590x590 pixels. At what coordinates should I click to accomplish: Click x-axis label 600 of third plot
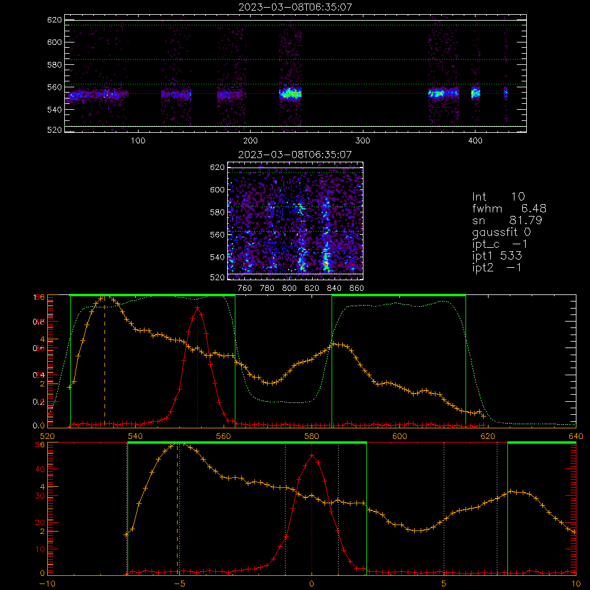tap(399, 436)
